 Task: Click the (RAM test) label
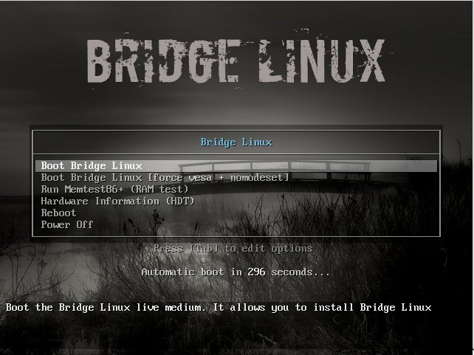click(x=159, y=190)
